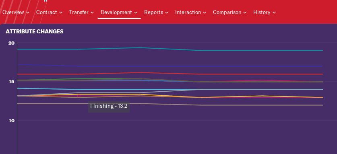
Task: Click the y-axis label 15
Action: [x=11, y=82]
